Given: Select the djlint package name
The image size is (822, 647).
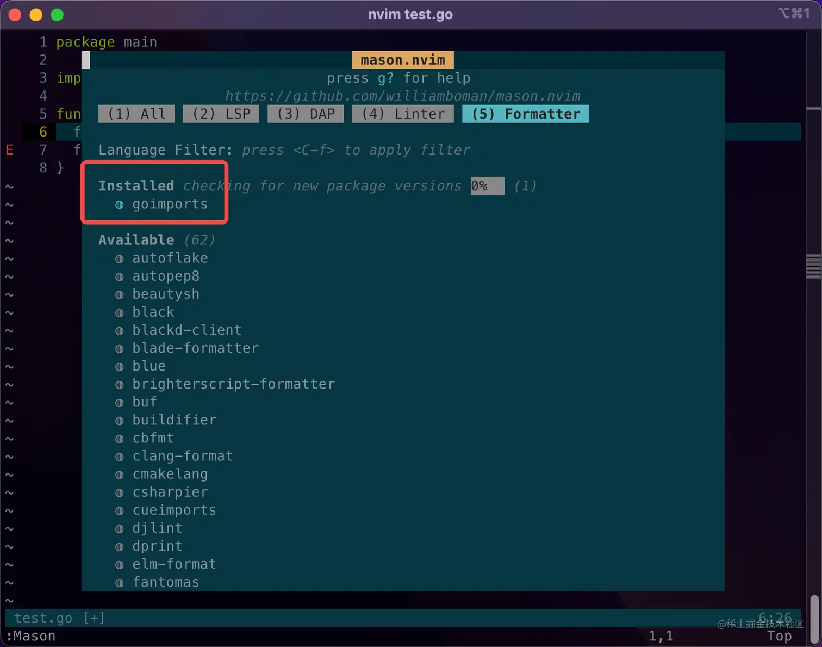Looking at the screenshot, I should [157, 528].
